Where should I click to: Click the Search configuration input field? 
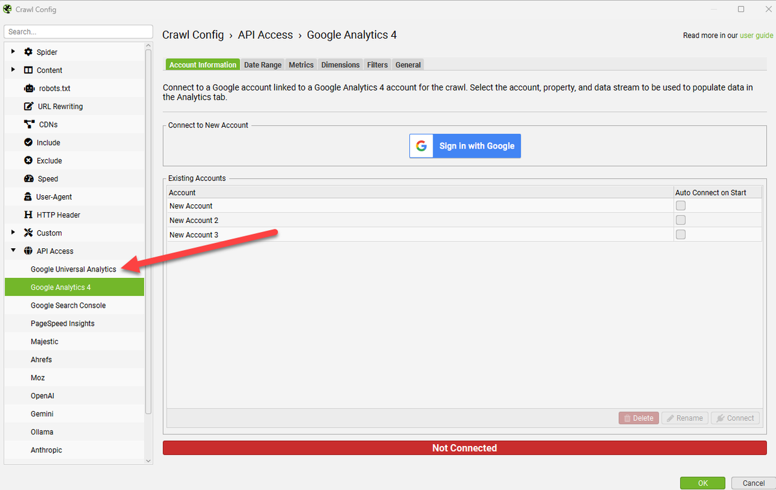point(78,32)
